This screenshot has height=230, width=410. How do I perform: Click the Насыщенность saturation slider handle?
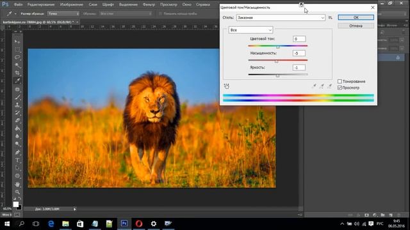pyautogui.click(x=276, y=61)
